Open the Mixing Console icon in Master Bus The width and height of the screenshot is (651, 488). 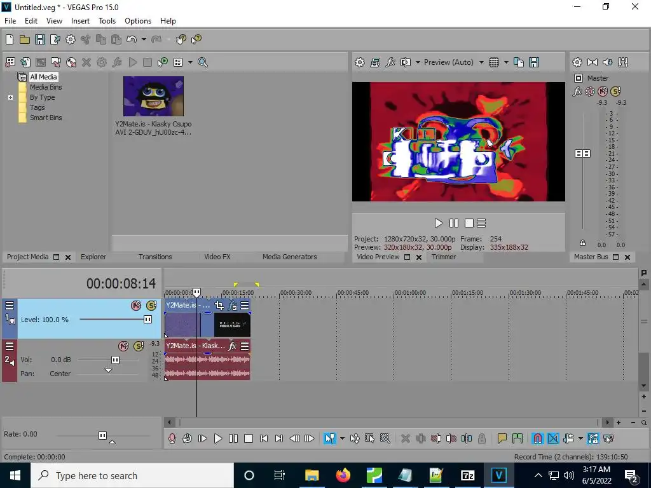point(623,62)
